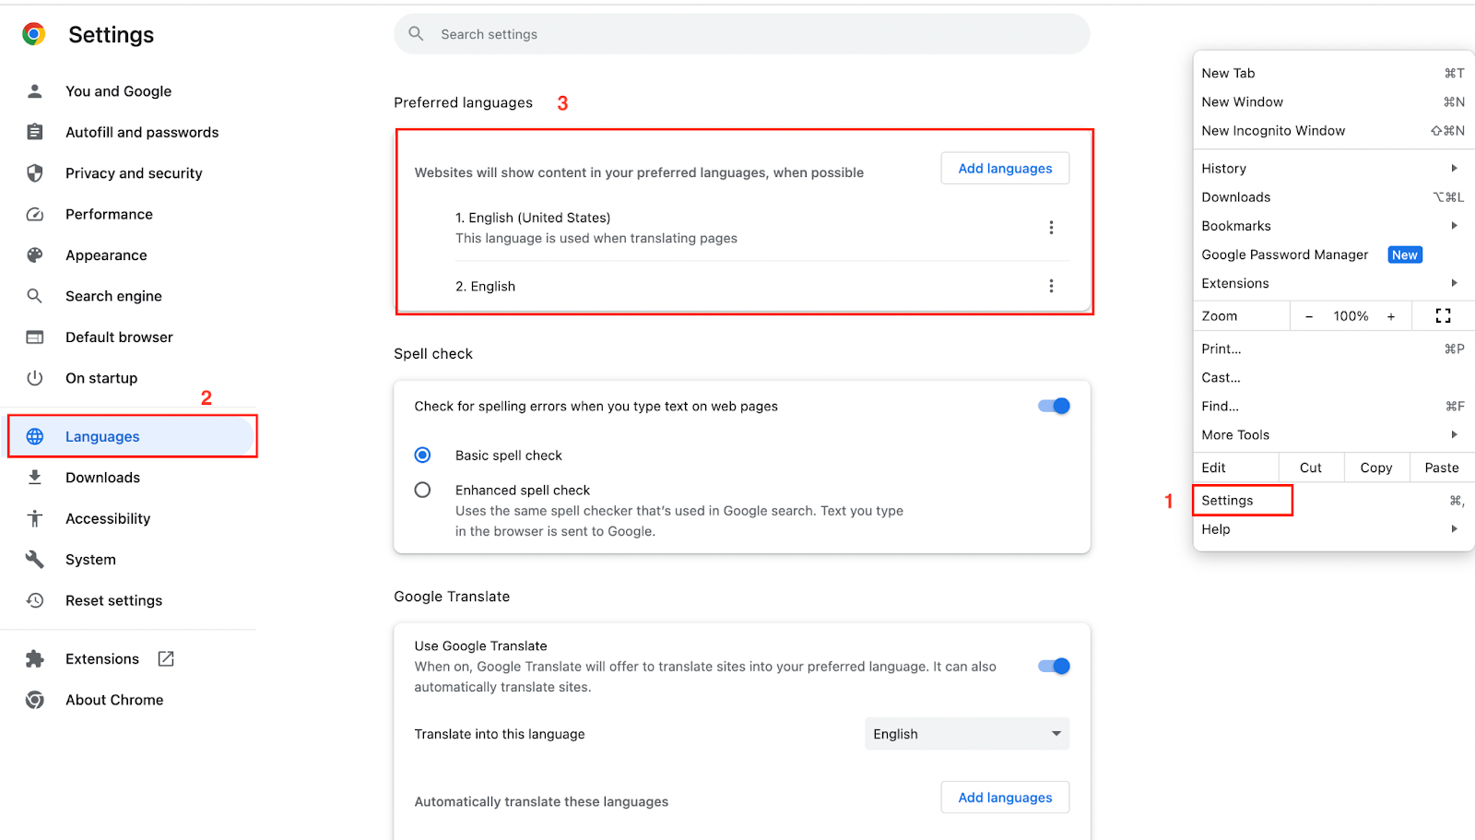
Task: Choose New Incognito Window from menu
Action: [x=1273, y=131]
